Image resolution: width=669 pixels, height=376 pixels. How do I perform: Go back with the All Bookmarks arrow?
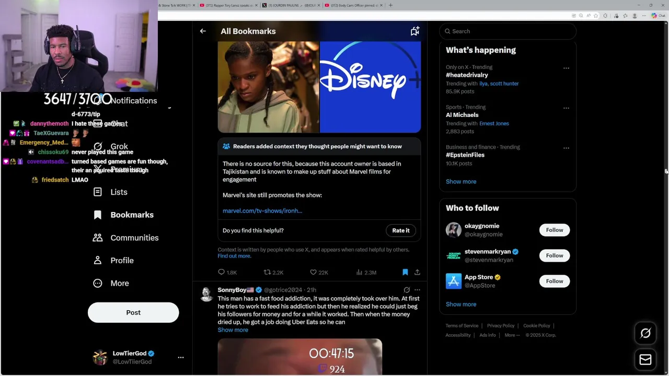[203, 31]
